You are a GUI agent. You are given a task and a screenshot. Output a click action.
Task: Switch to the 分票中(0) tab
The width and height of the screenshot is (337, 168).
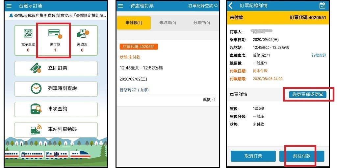point(202,23)
